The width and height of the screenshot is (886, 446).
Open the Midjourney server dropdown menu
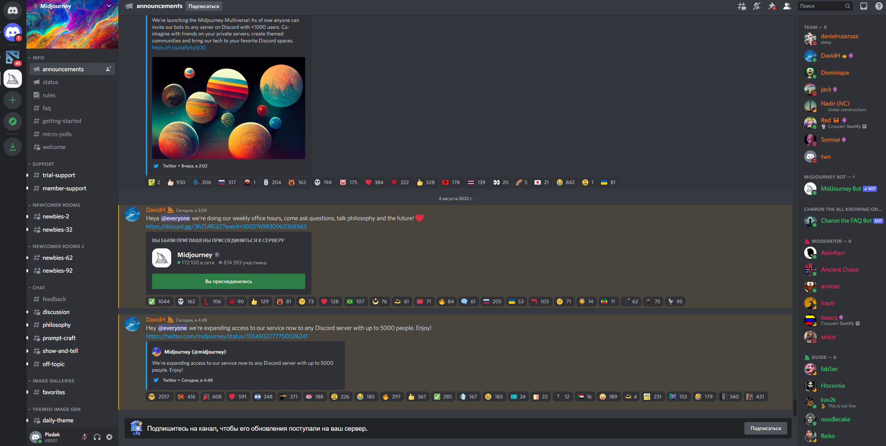pyautogui.click(x=109, y=6)
